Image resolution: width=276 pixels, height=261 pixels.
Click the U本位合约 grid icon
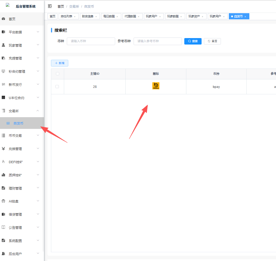(x=4, y=98)
